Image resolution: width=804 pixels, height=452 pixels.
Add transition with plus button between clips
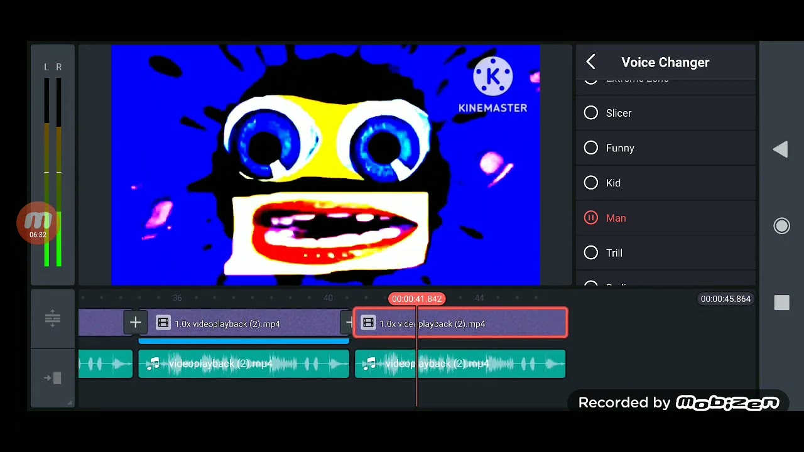point(135,323)
